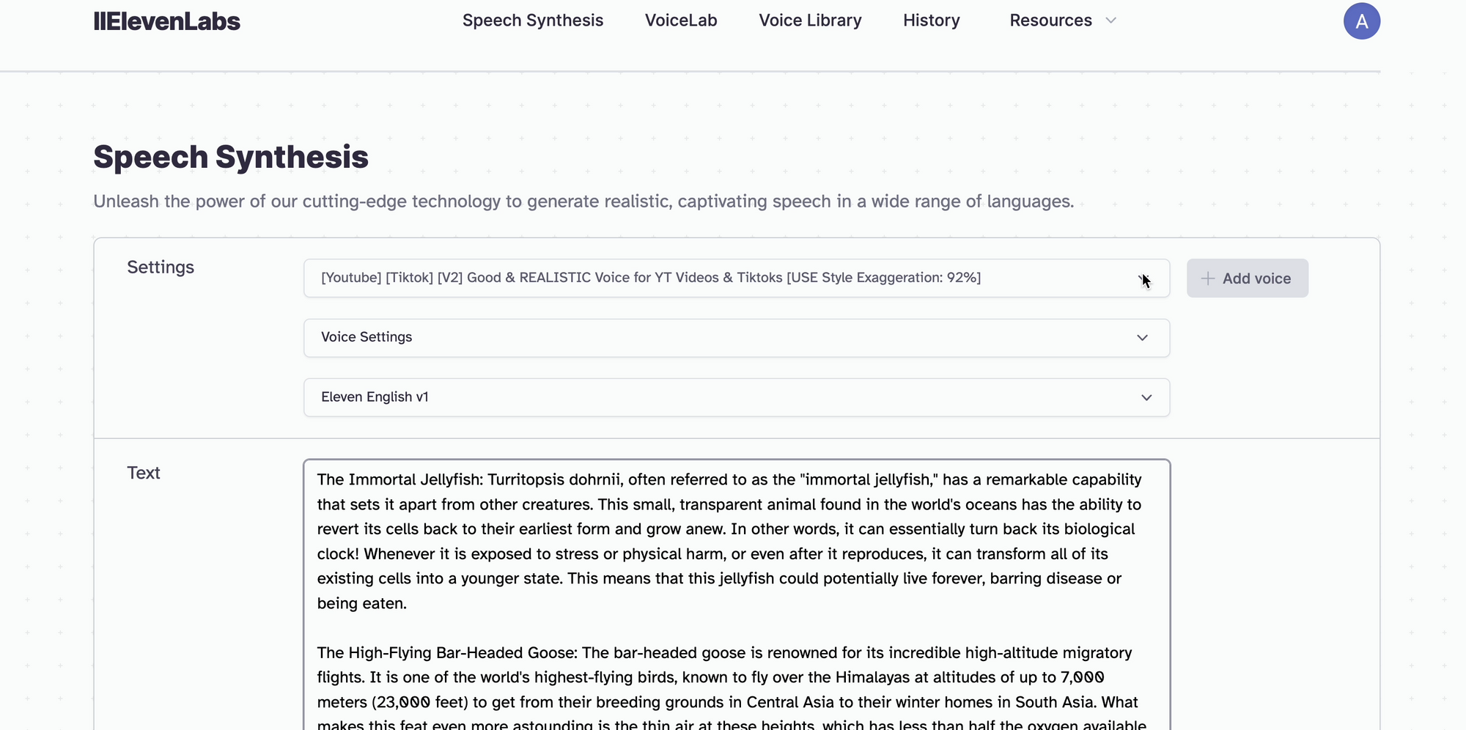Open Speech Synthesis in the top navigation
This screenshot has width=1466, height=730.
pos(533,21)
